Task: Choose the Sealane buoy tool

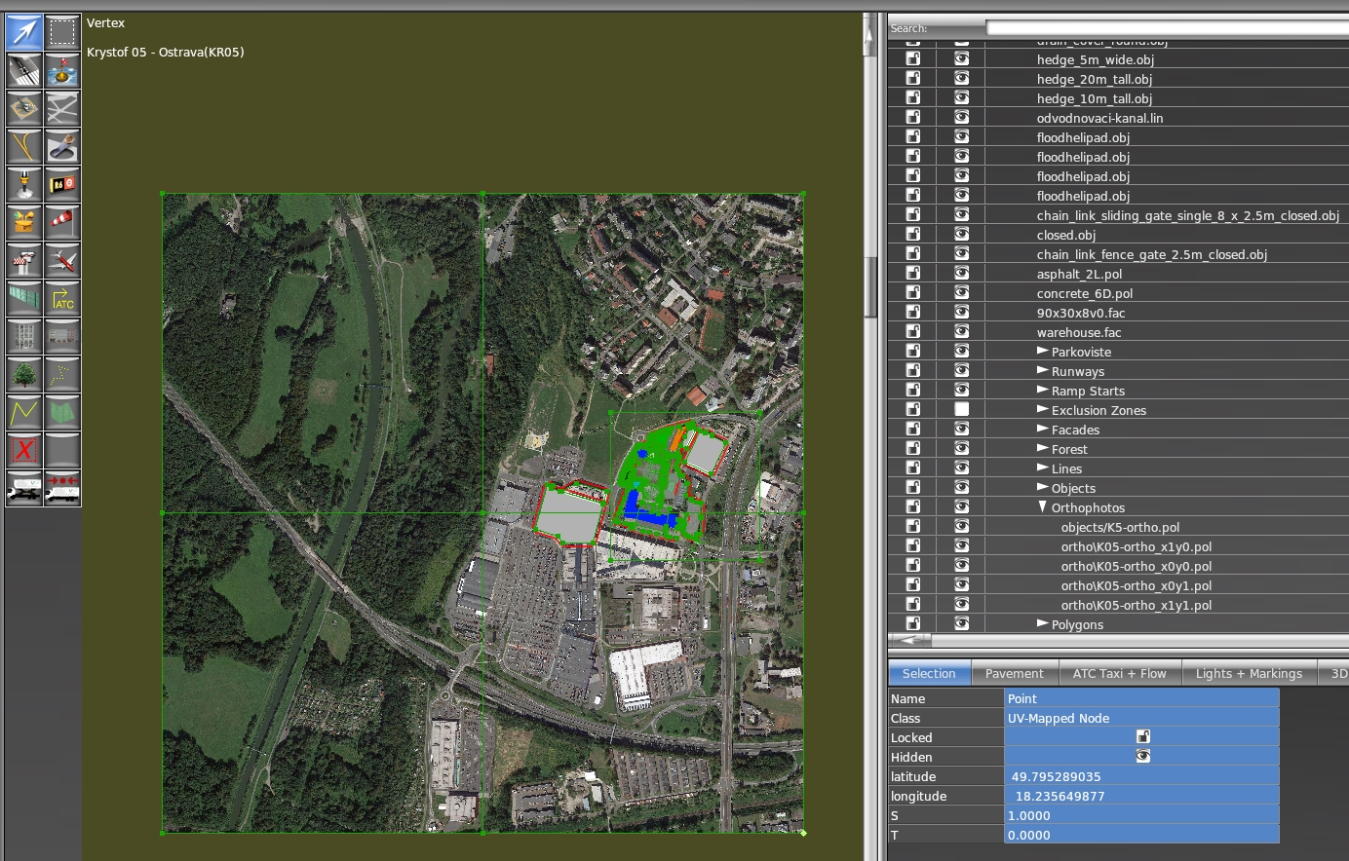Action: click(x=62, y=70)
